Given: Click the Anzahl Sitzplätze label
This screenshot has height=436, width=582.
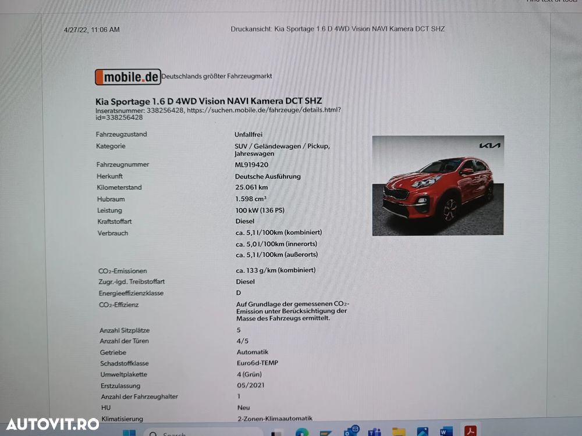Looking at the screenshot, I should (125, 330).
